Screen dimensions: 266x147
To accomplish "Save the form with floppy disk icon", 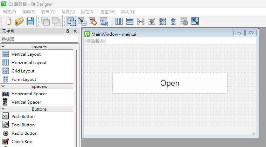I will (30, 21).
